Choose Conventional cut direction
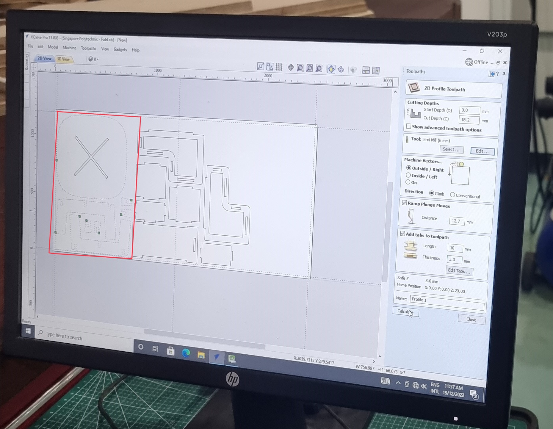 [452, 195]
